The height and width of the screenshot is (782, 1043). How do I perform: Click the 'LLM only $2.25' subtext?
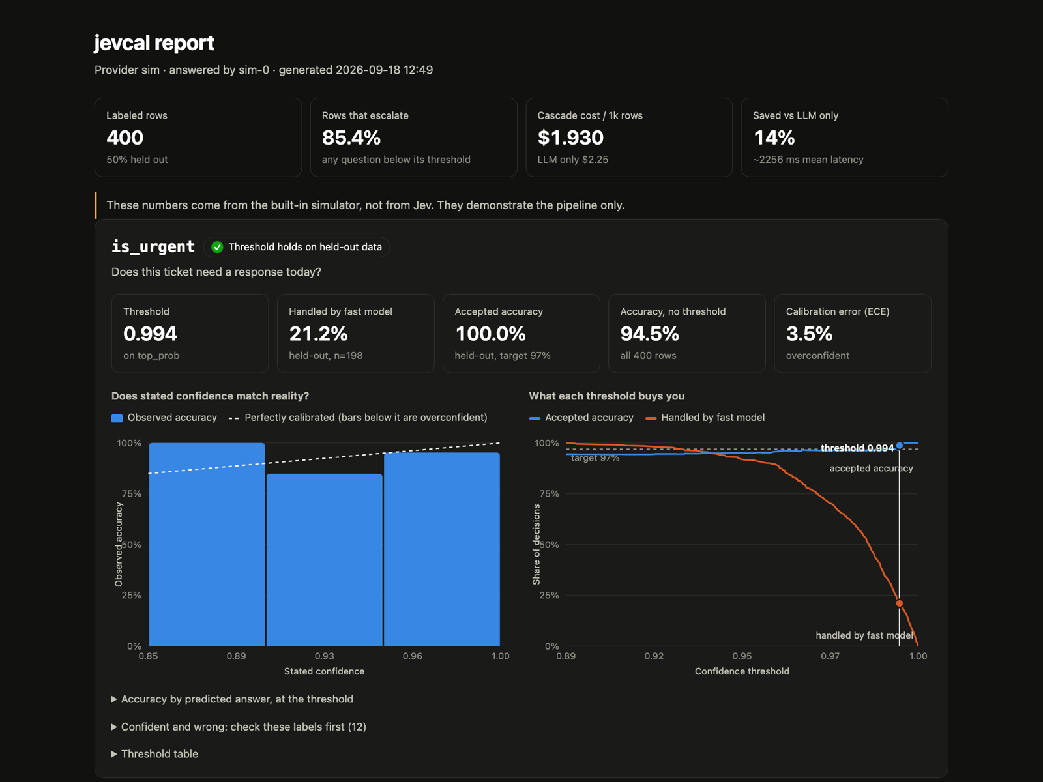(x=573, y=160)
